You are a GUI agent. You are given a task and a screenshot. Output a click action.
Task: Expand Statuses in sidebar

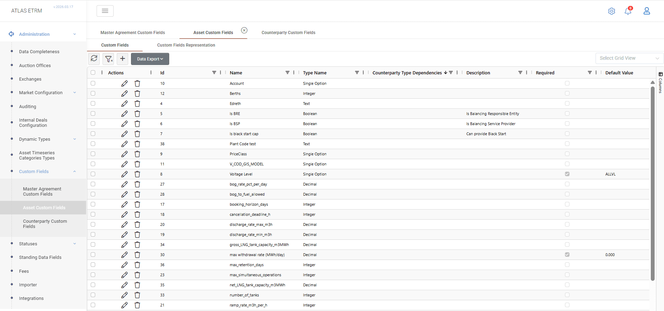(75, 244)
